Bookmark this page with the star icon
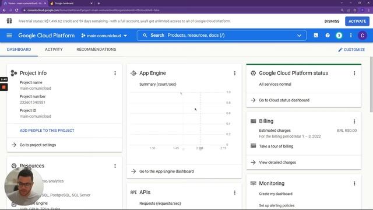The image size is (373, 210). [355, 10]
